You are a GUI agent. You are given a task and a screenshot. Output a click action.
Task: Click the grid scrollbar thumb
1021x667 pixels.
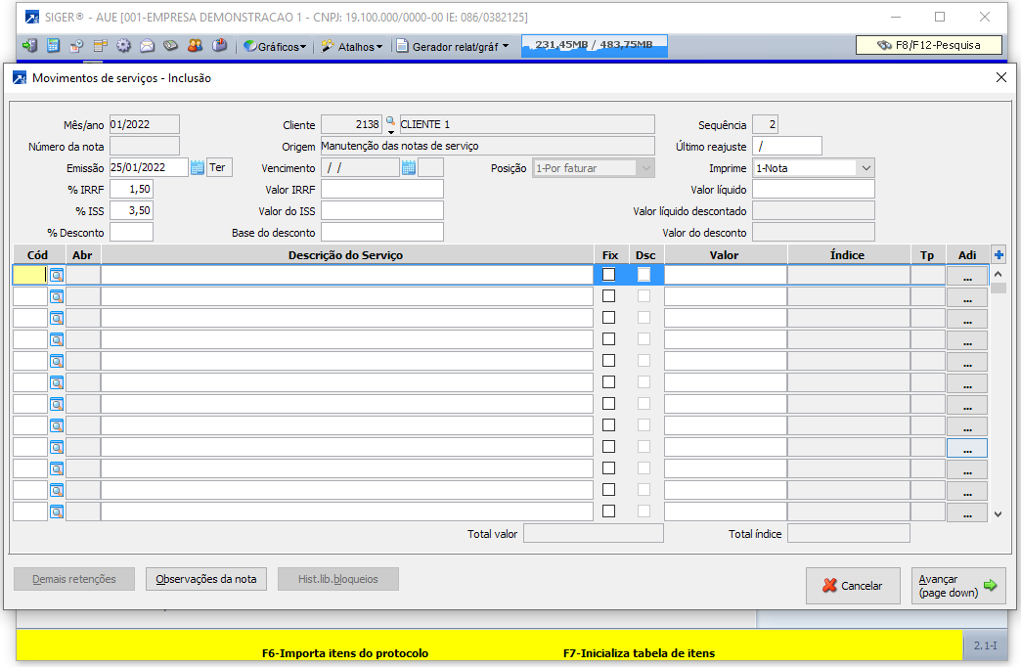[999, 288]
